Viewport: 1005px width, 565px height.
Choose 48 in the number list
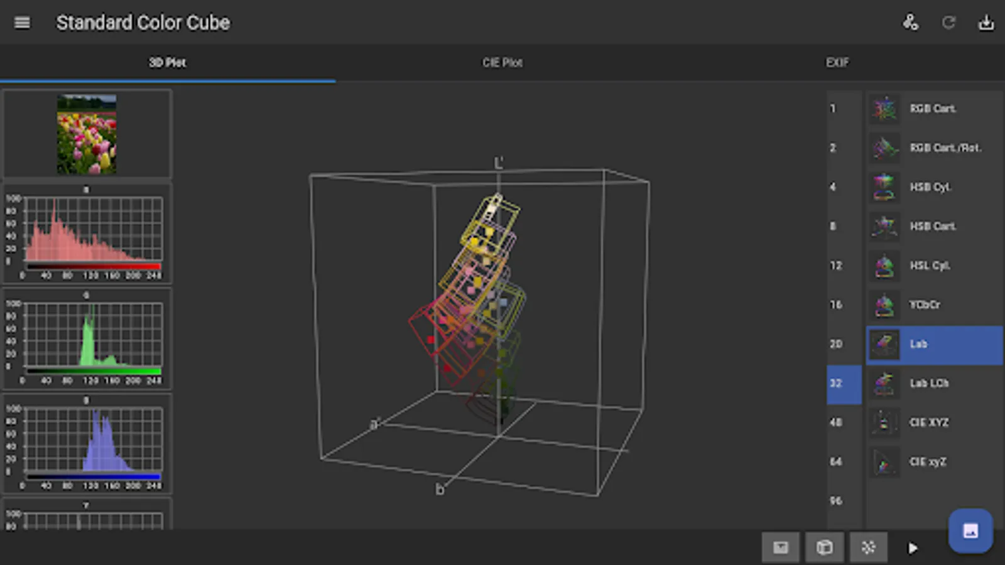coord(844,422)
